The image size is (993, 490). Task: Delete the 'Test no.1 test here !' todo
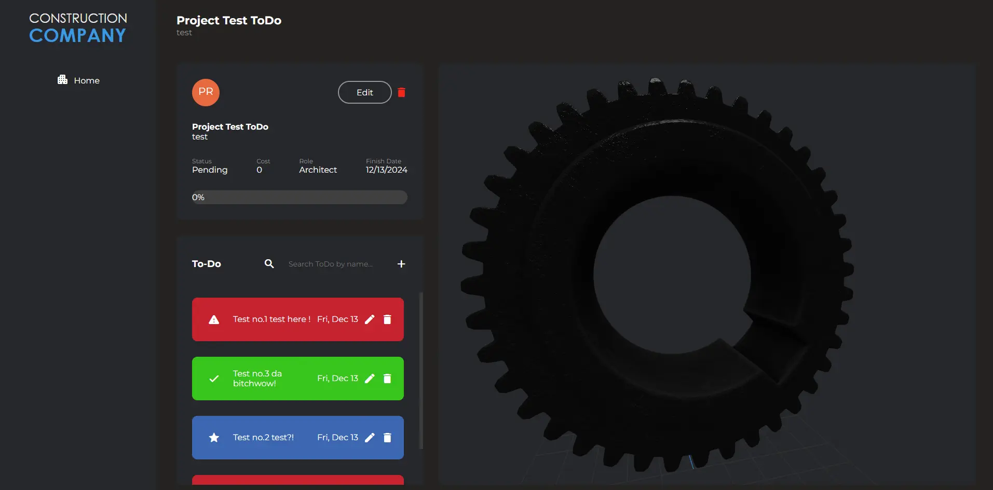pyautogui.click(x=387, y=319)
